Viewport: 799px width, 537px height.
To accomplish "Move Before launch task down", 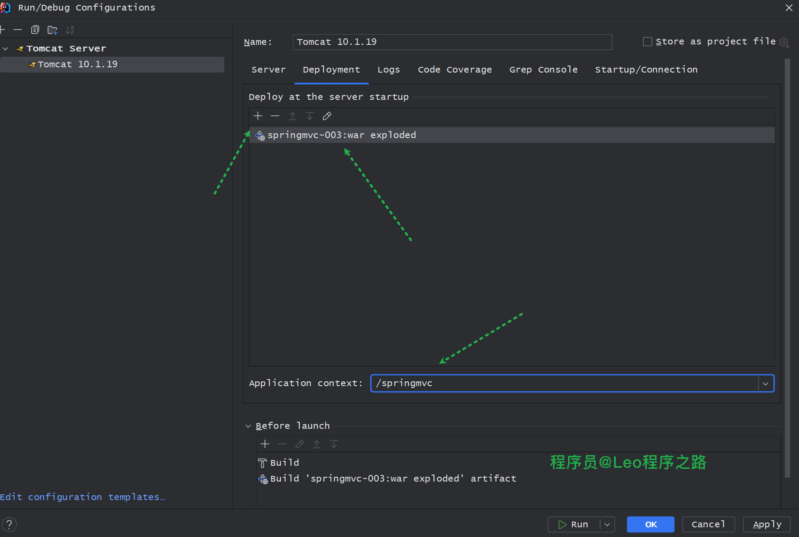I will click(x=334, y=444).
